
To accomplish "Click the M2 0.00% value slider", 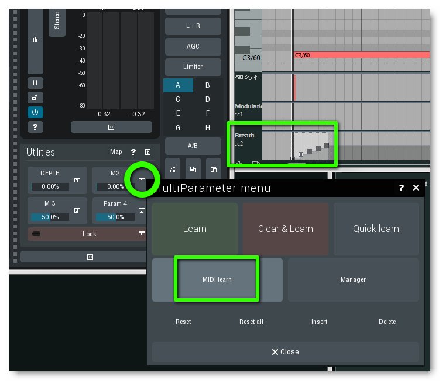I will point(115,186).
